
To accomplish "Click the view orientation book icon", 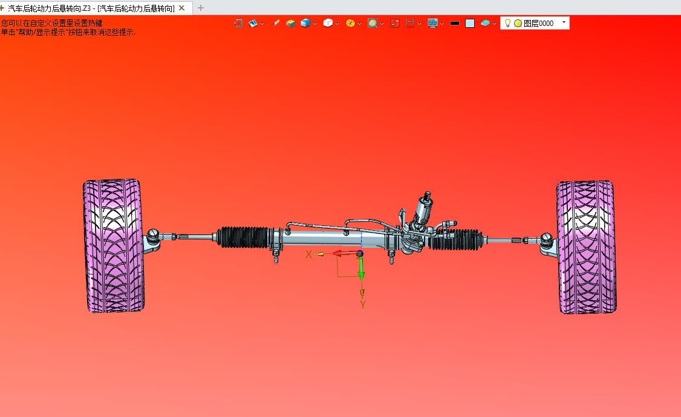I will click(x=253, y=23).
